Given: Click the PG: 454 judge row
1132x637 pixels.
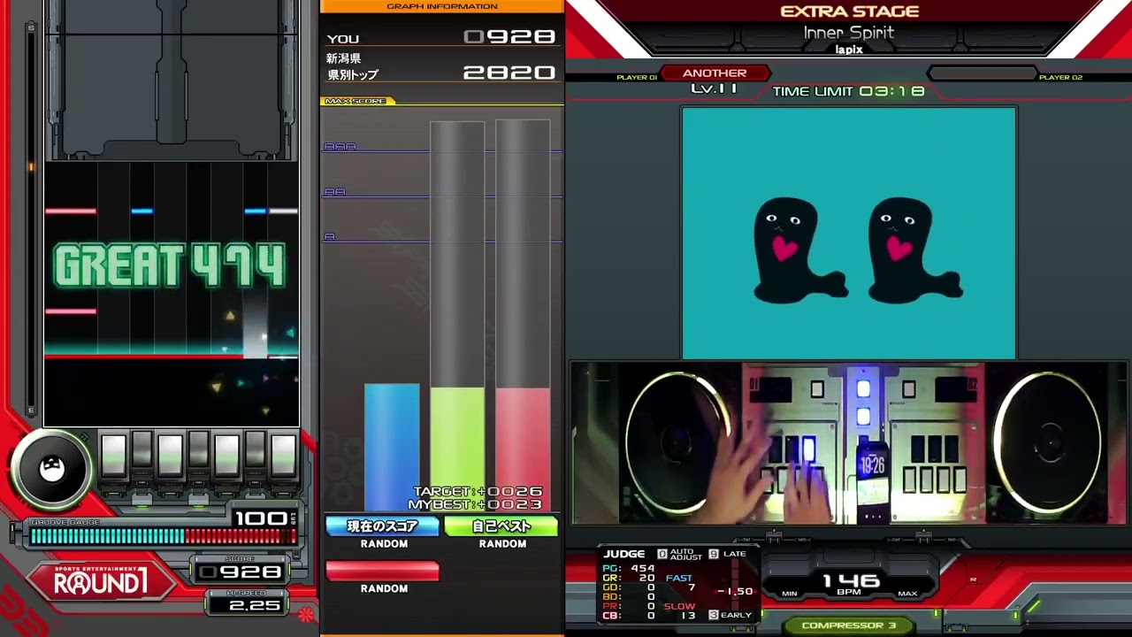Looking at the screenshot, I should [x=629, y=569].
